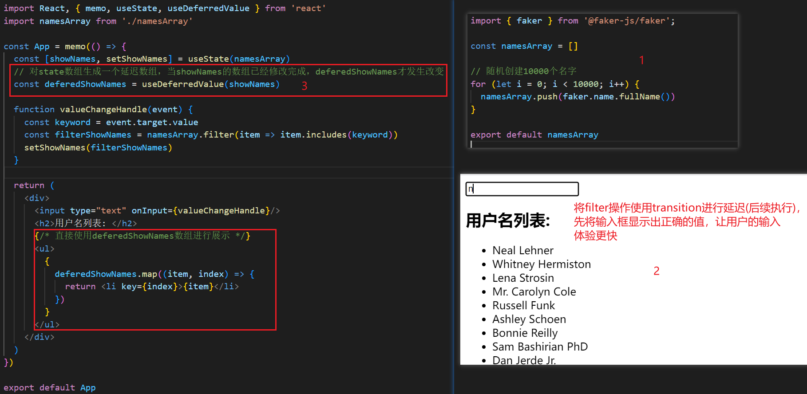
Task: Click the "const keyword = event.target.value" line
Action: click(x=111, y=122)
